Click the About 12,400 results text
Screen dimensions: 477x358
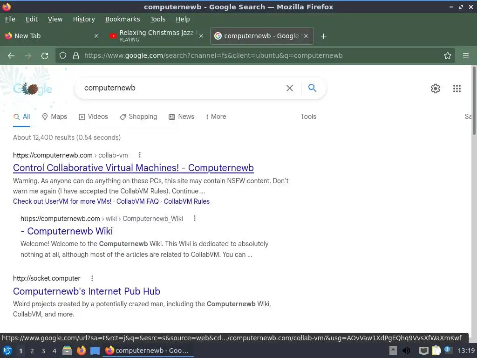coord(67,138)
